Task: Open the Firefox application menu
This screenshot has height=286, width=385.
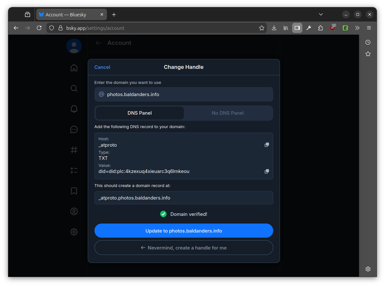Action: click(369, 28)
